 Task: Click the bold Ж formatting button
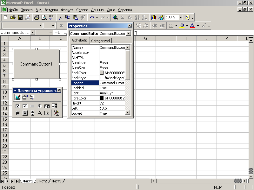61,26
